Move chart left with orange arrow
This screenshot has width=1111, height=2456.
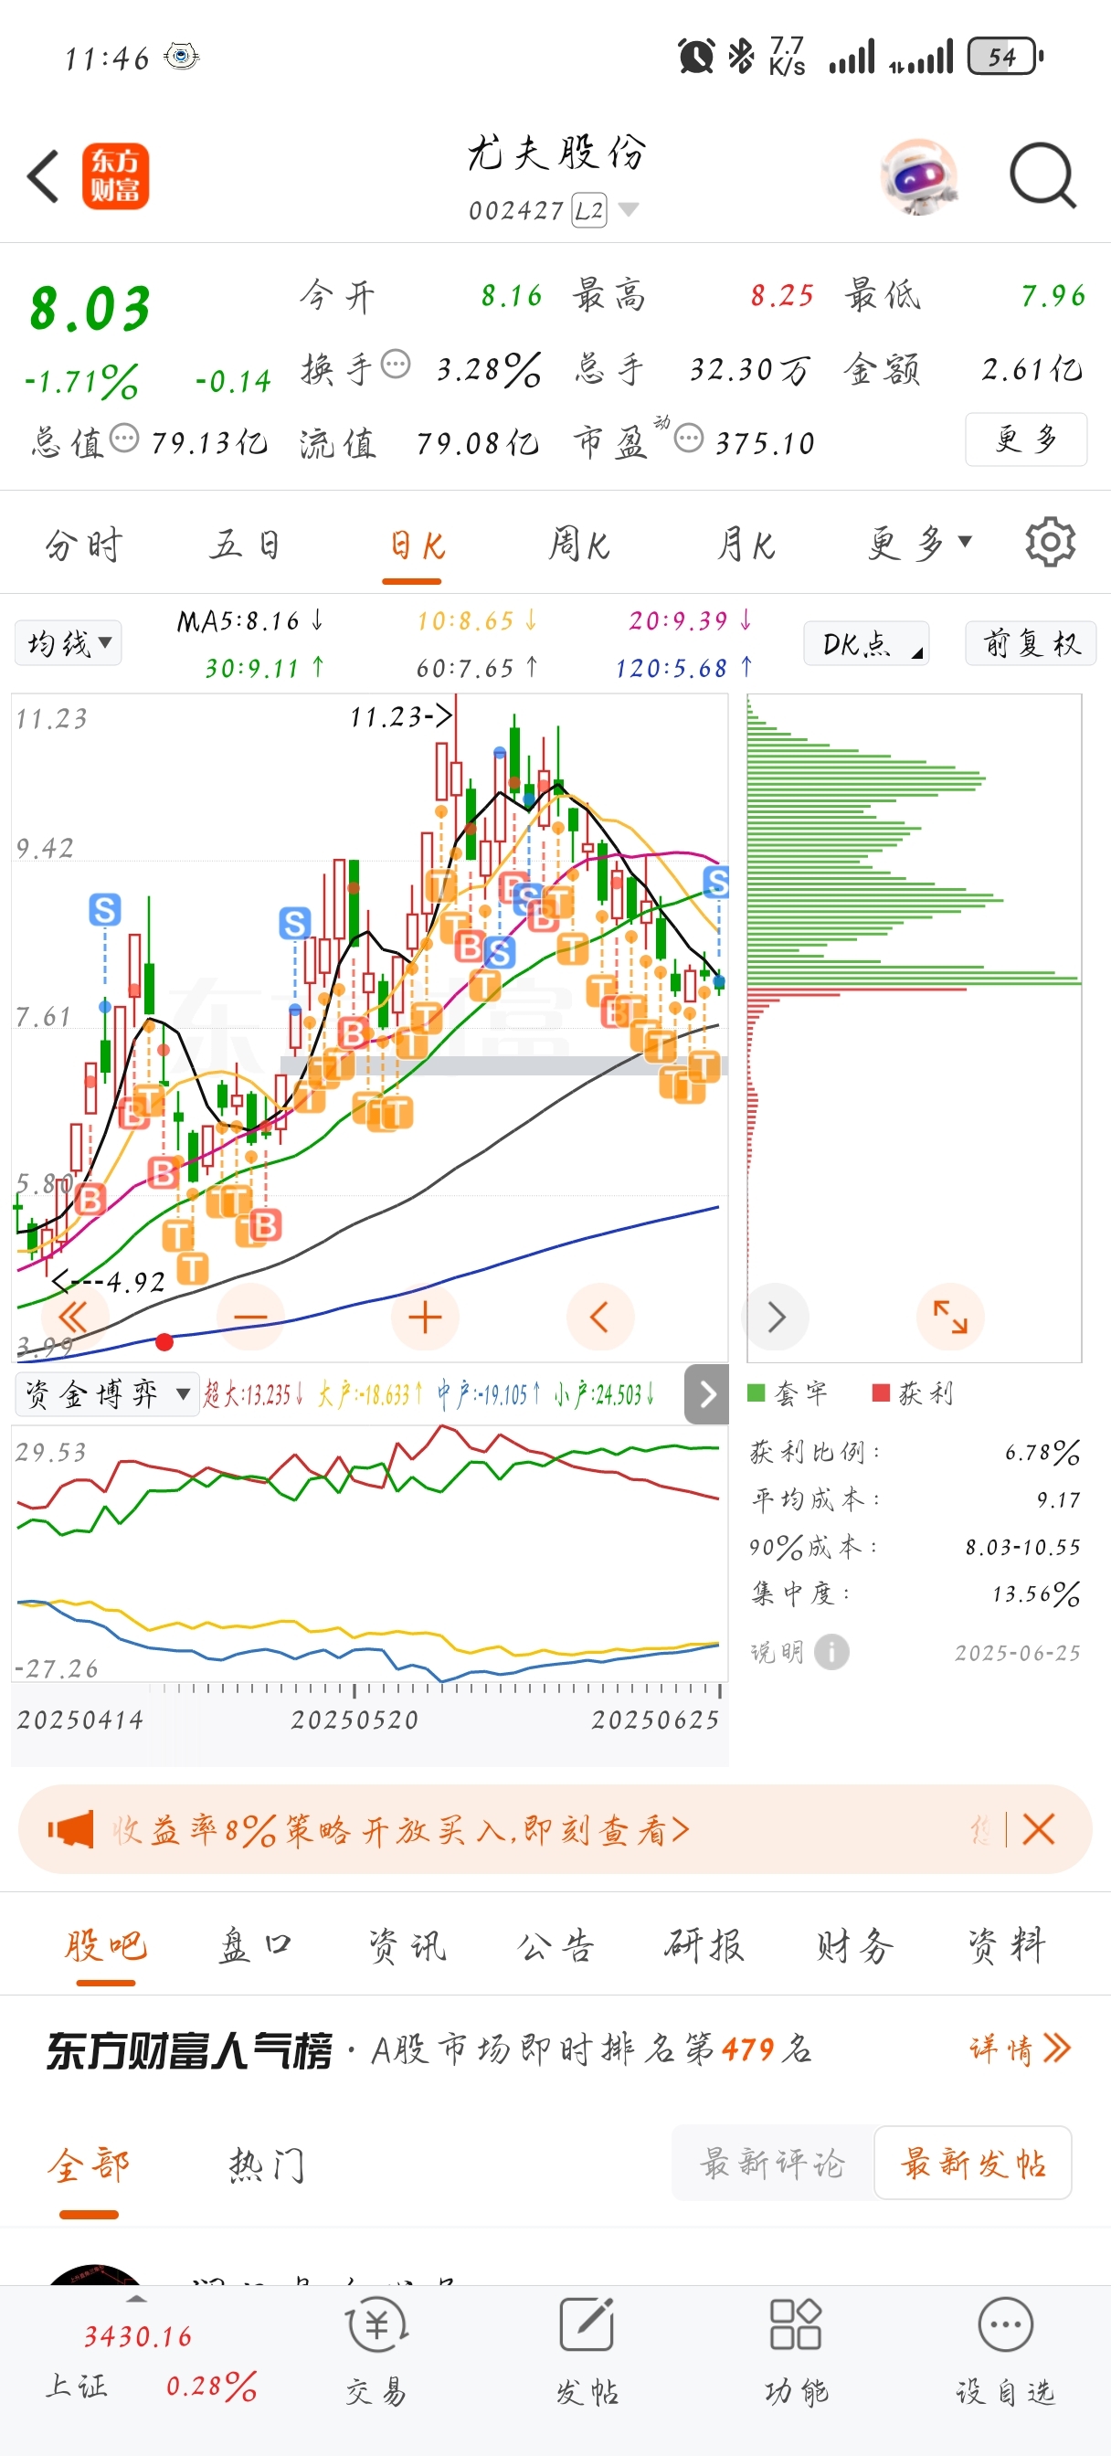[x=600, y=1317]
